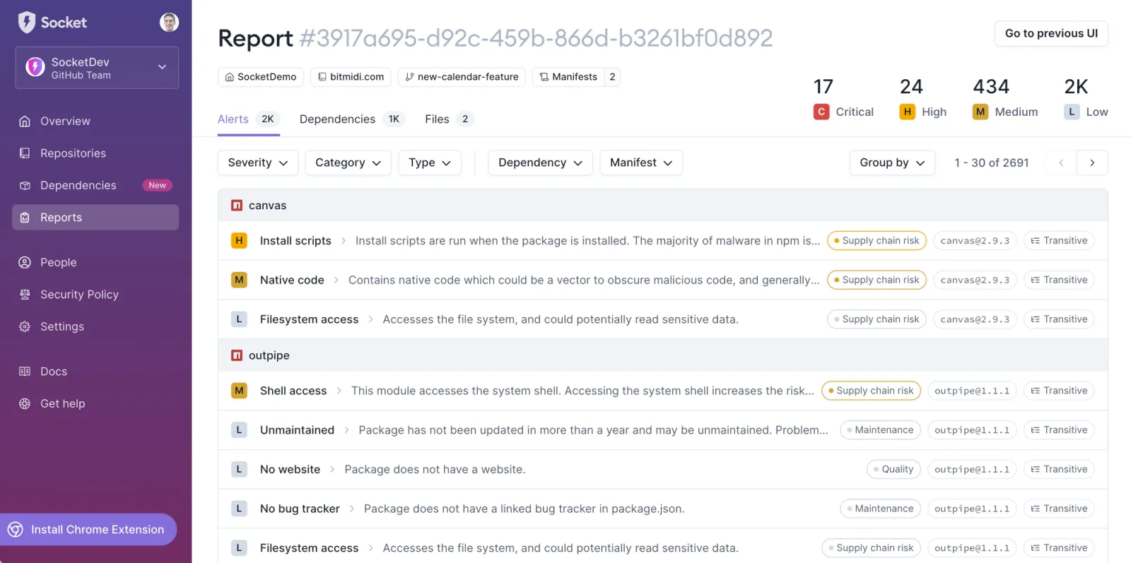Open the Manifest filter dropdown
Viewport: 1131px width, 563px height.
click(x=641, y=162)
